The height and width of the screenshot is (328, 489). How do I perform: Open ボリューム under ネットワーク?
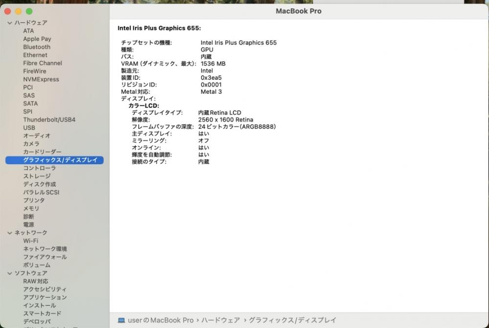coord(37,265)
